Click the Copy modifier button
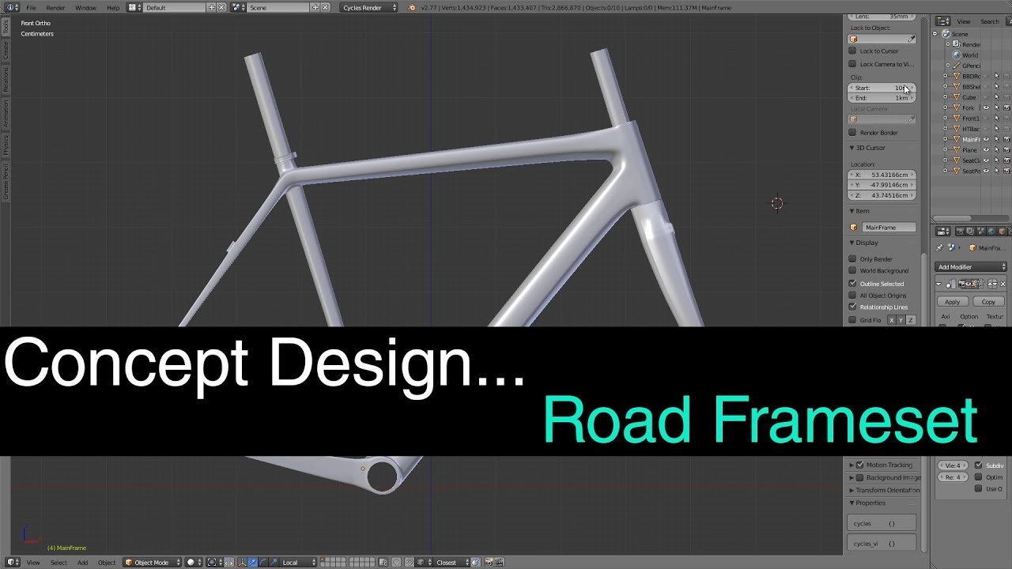 tap(988, 301)
